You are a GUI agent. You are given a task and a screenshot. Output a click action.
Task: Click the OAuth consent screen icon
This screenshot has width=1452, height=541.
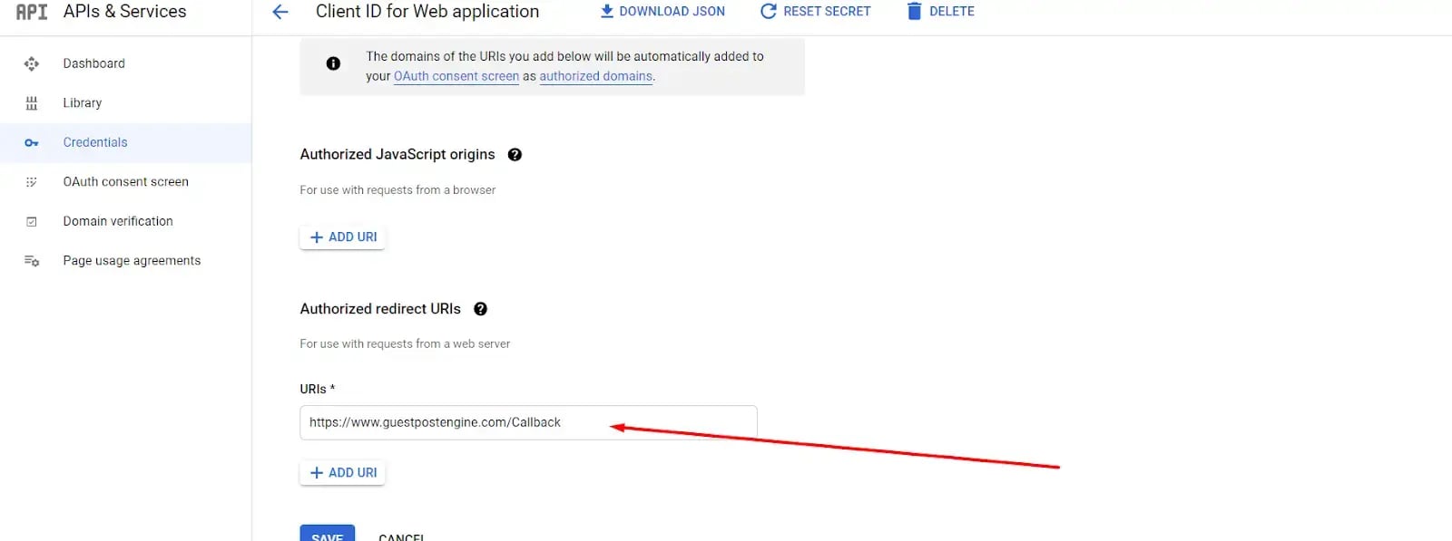(x=32, y=182)
